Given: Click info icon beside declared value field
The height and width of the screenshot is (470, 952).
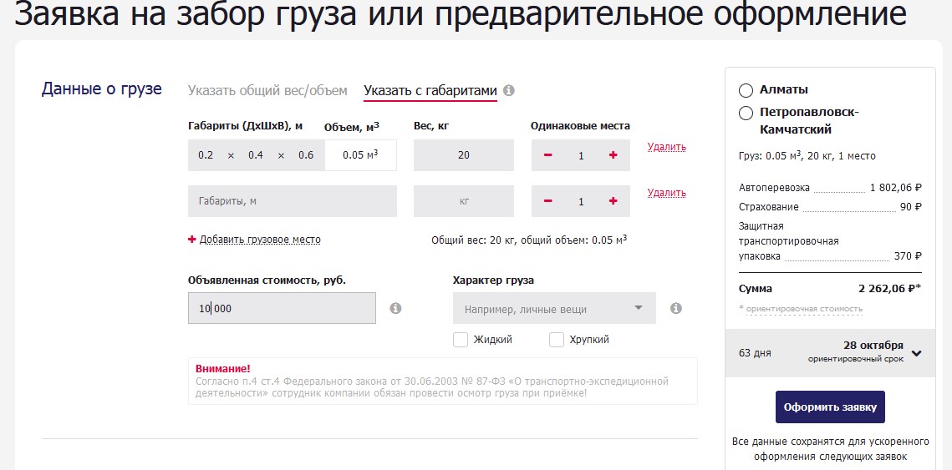Looking at the screenshot, I should point(395,308).
